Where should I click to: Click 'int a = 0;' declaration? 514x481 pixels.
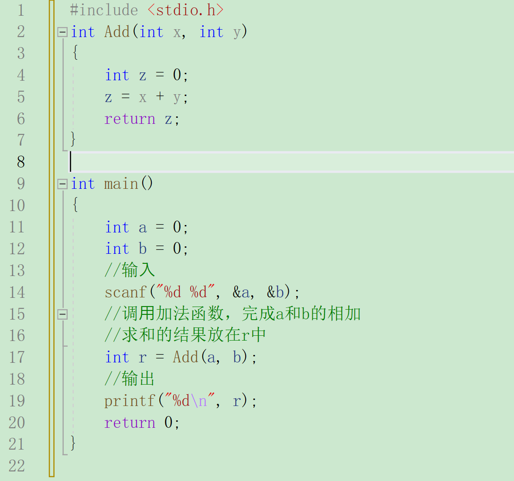[147, 227]
